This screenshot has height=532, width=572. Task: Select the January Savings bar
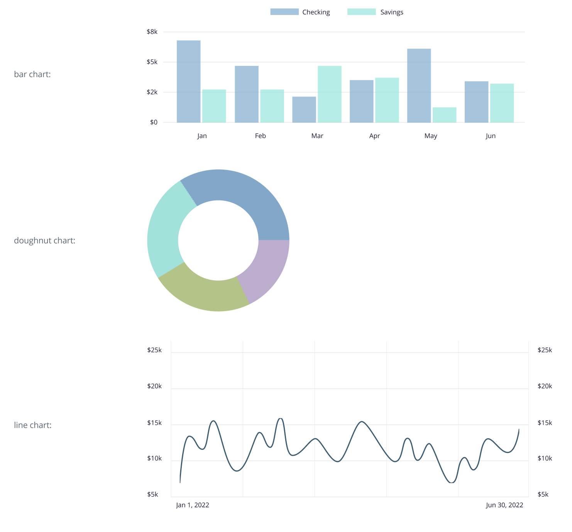tap(214, 106)
